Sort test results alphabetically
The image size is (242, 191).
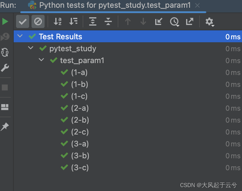(58, 21)
